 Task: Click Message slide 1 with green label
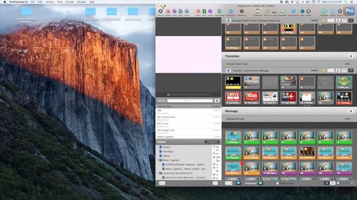click(233, 137)
